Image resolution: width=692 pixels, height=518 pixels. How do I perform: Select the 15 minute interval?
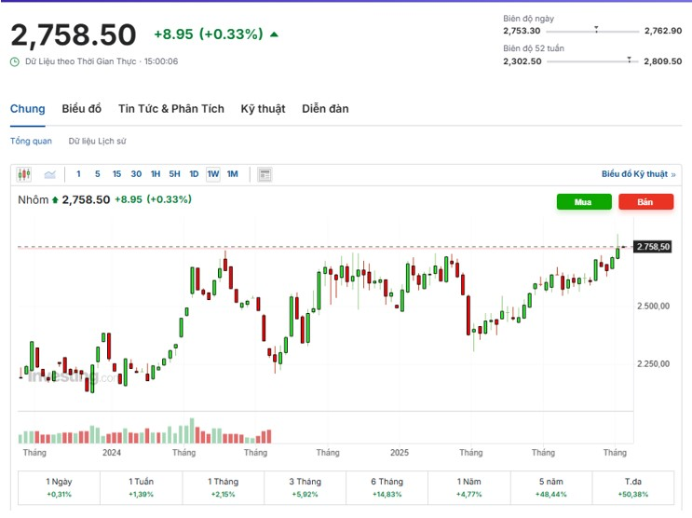pos(116,174)
